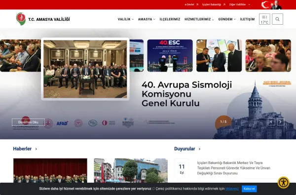Viewport: 296px width, 195px height.
Task: Open the İLETİŞİM menu item
Action: [247, 19]
